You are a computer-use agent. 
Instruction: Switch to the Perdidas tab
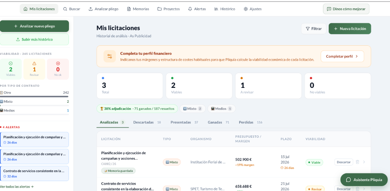point(251,122)
